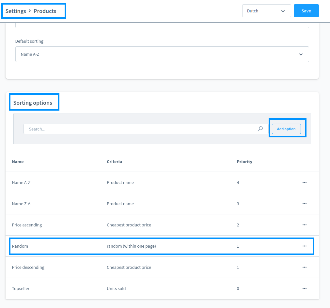Click the Name column header
This screenshot has height=308, width=330.
click(18, 162)
